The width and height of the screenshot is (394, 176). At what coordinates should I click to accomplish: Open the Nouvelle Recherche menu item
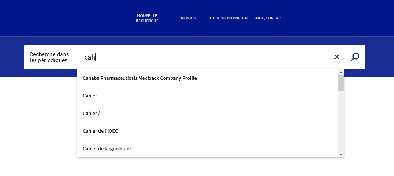(x=147, y=18)
